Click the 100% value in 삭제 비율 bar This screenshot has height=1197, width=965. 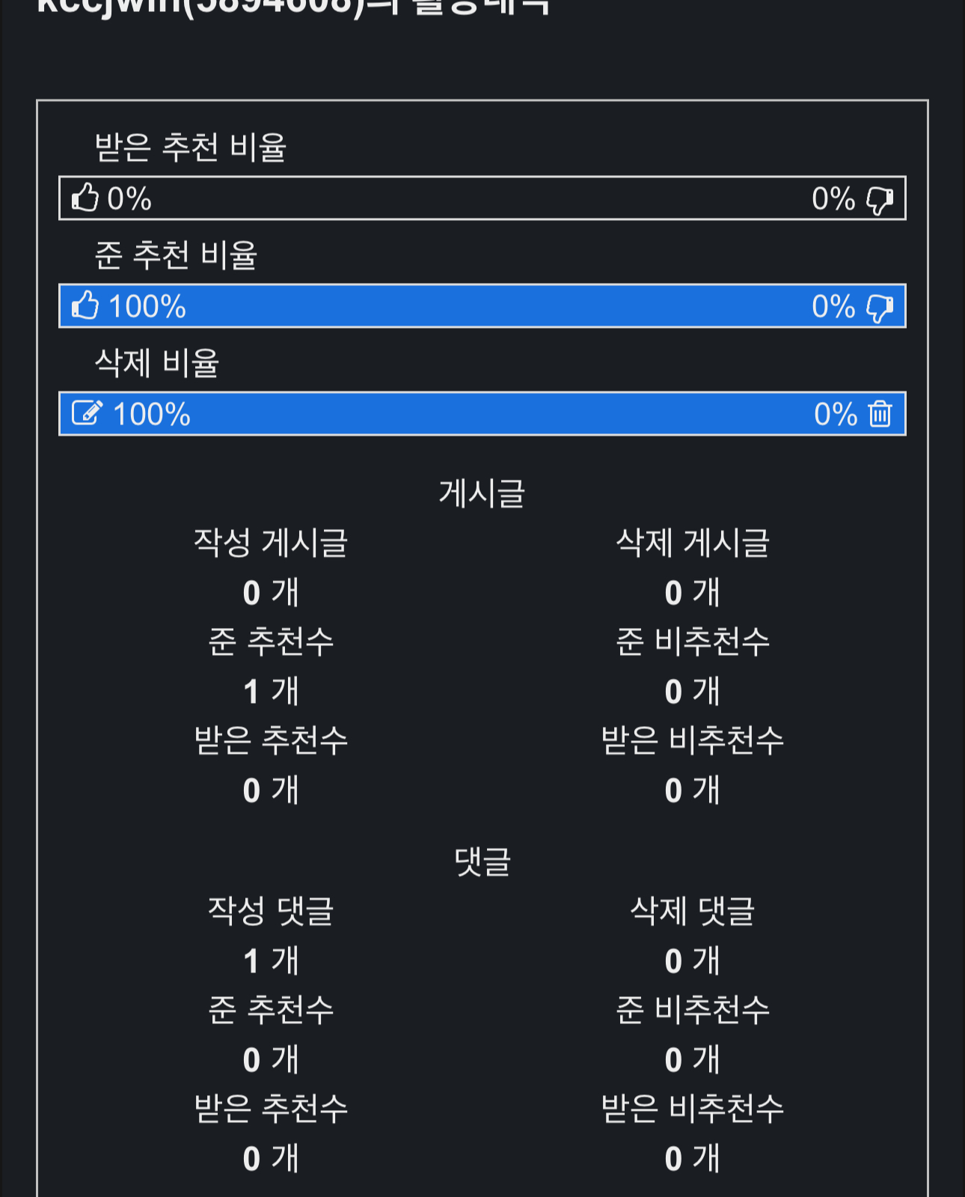coord(152,415)
